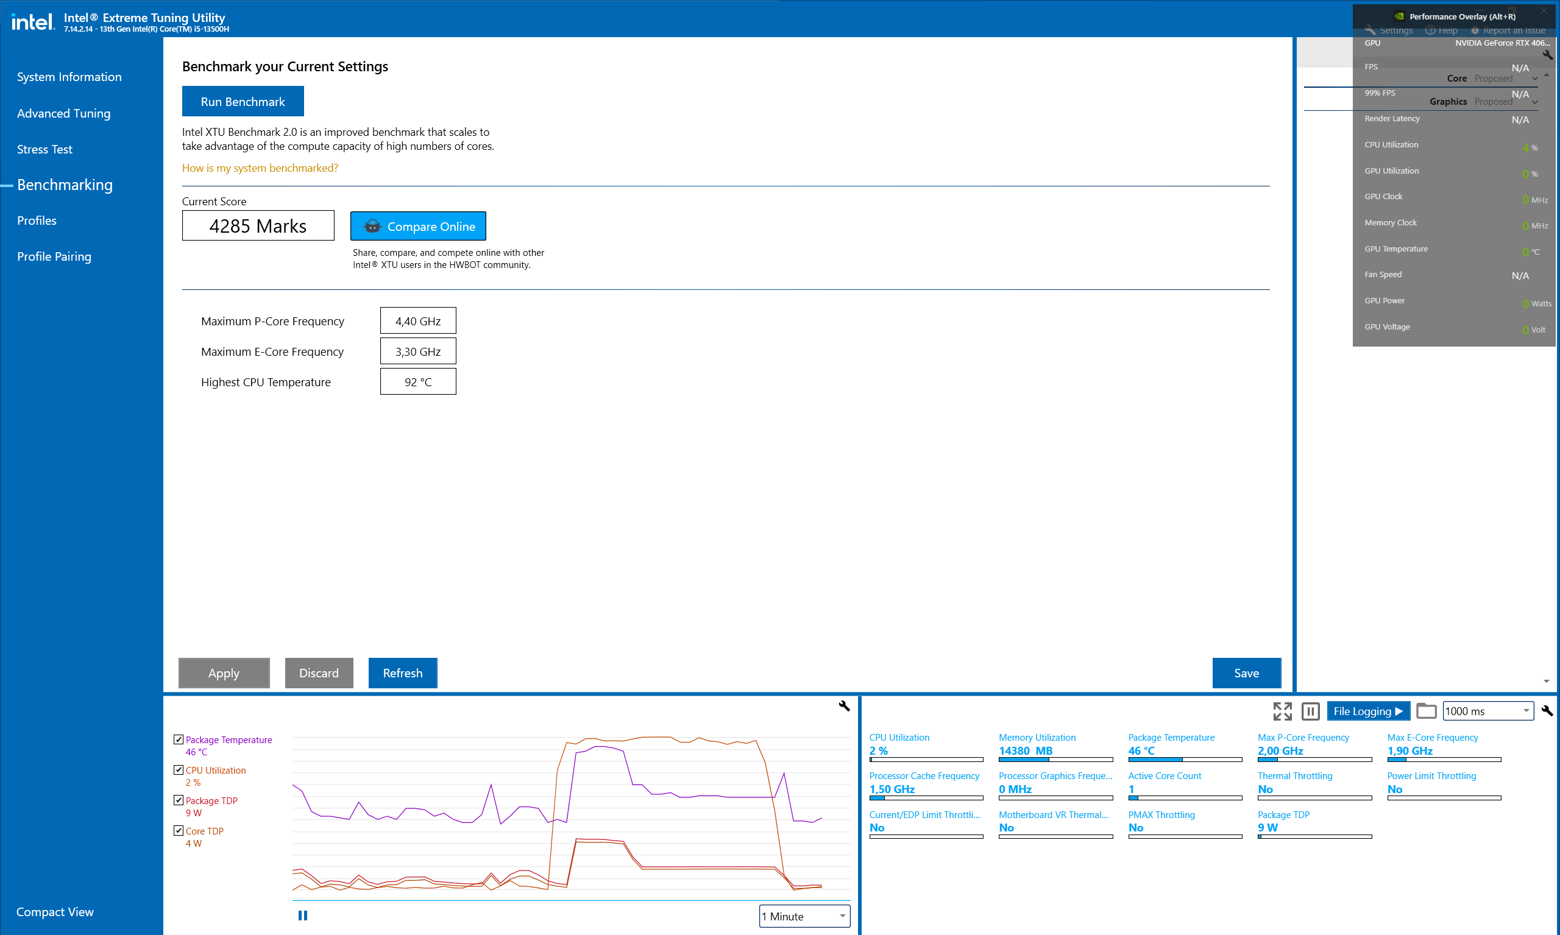1560x935 pixels.
Task: Expand the Graphics Proposed dropdown chevron
Action: click(1535, 102)
